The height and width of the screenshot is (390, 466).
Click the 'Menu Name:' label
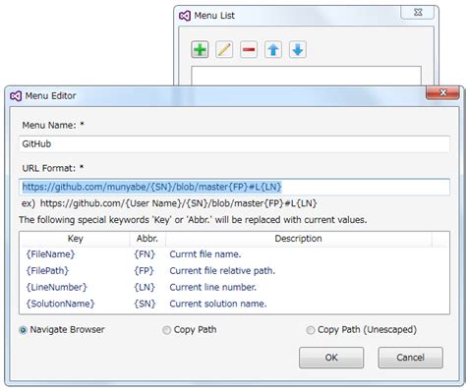pyautogui.click(x=49, y=125)
